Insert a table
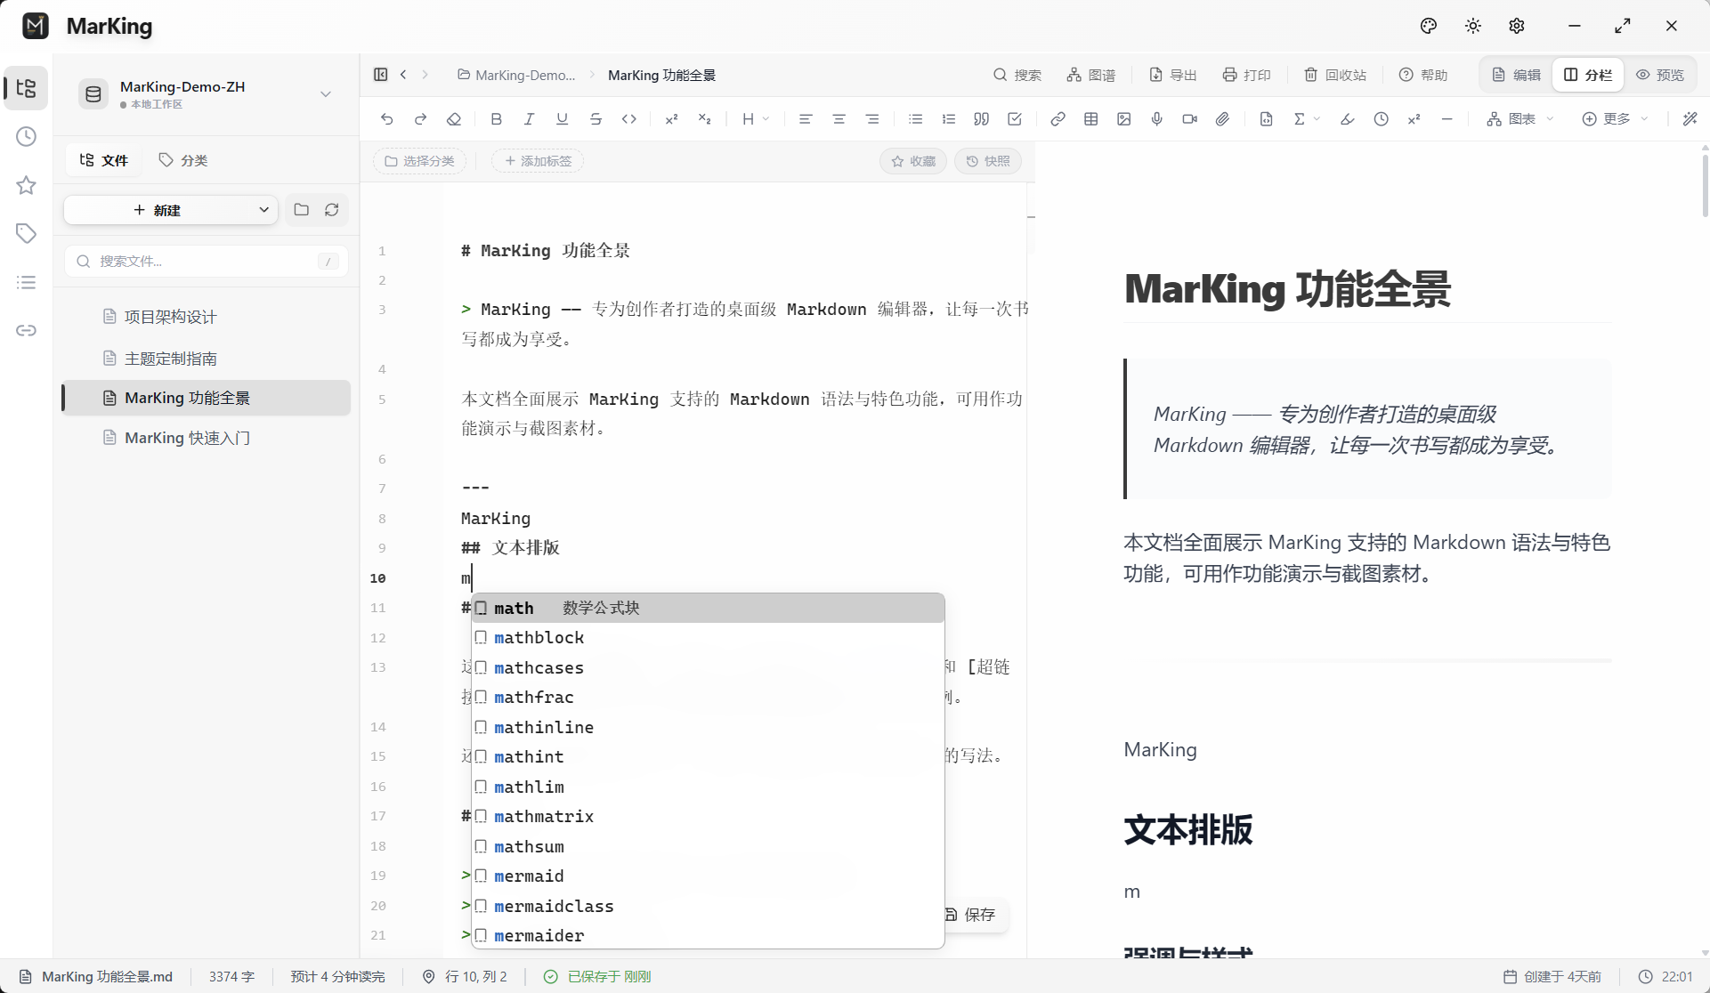Screen dimensions: 1710x993 [1091, 119]
